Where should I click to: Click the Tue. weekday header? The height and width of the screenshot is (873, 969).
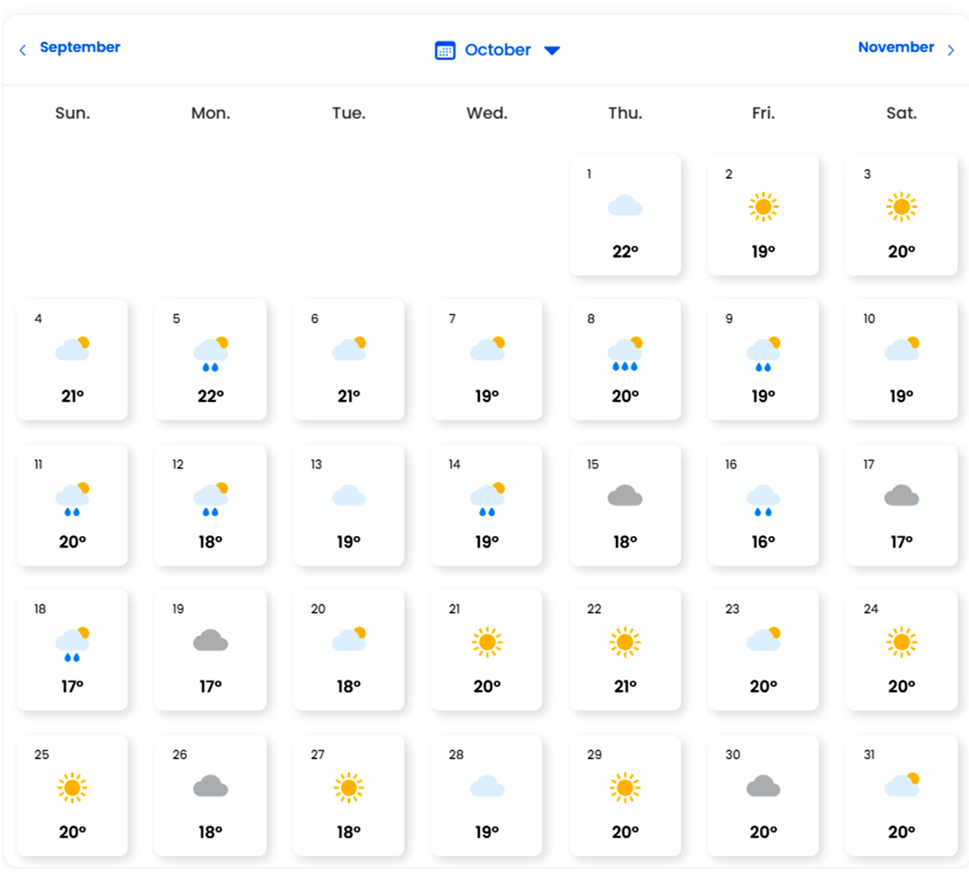[x=349, y=113]
